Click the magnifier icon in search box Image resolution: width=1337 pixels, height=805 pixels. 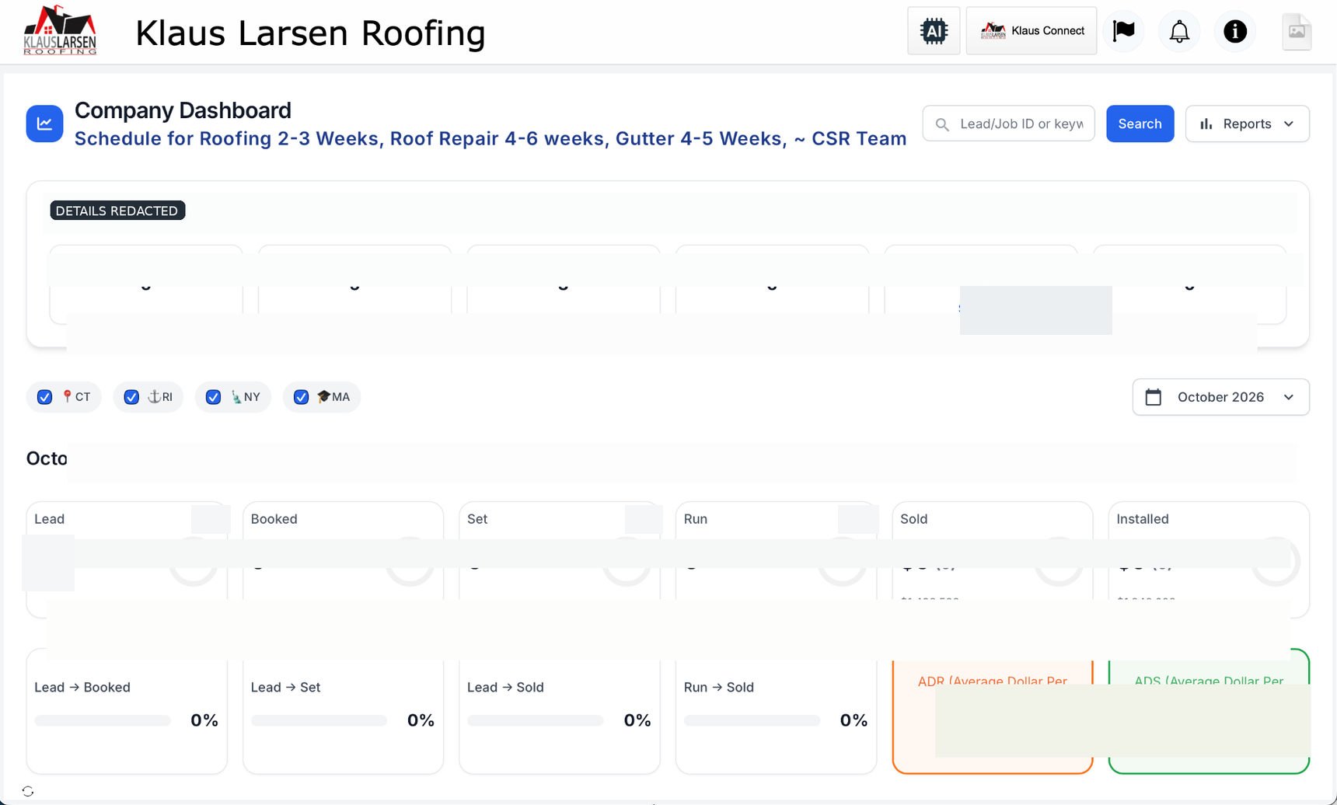click(x=942, y=124)
